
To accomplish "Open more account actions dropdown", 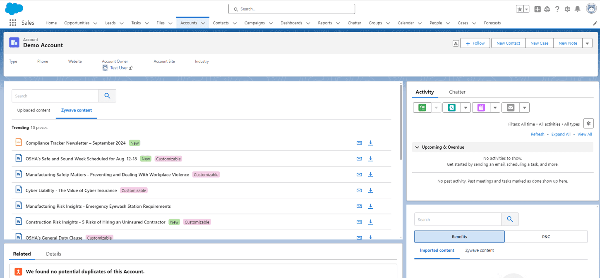I will pyautogui.click(x=587, y=43).
